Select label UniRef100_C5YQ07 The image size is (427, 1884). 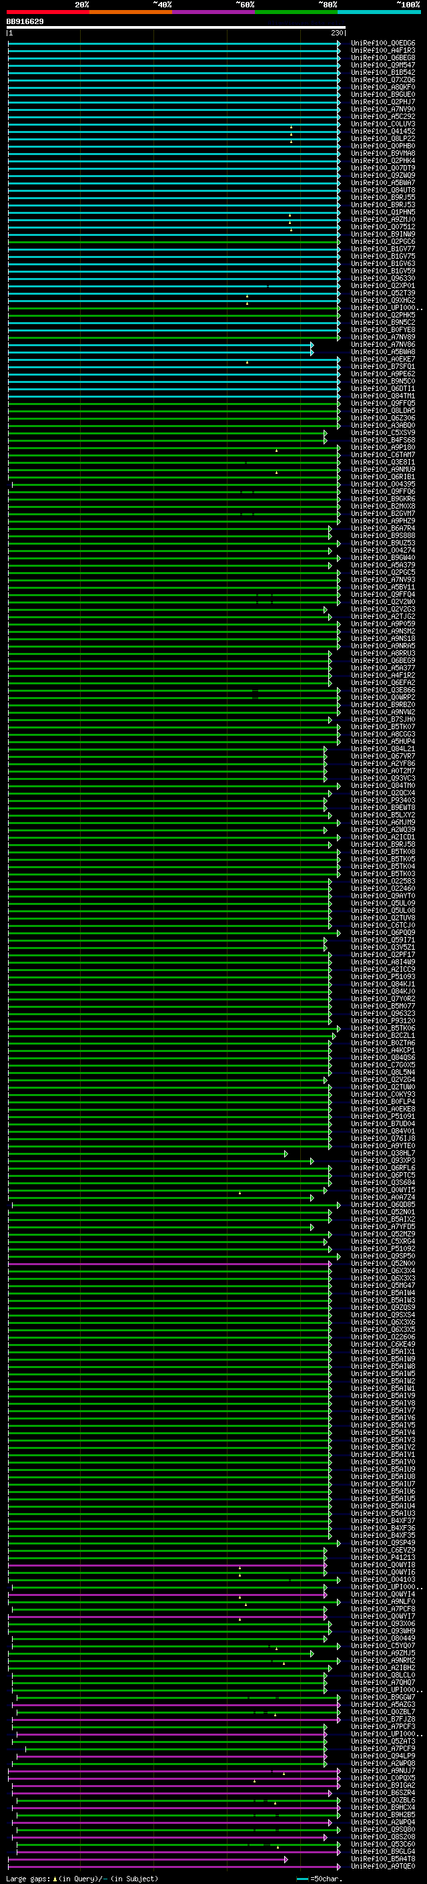[382, 1645]
